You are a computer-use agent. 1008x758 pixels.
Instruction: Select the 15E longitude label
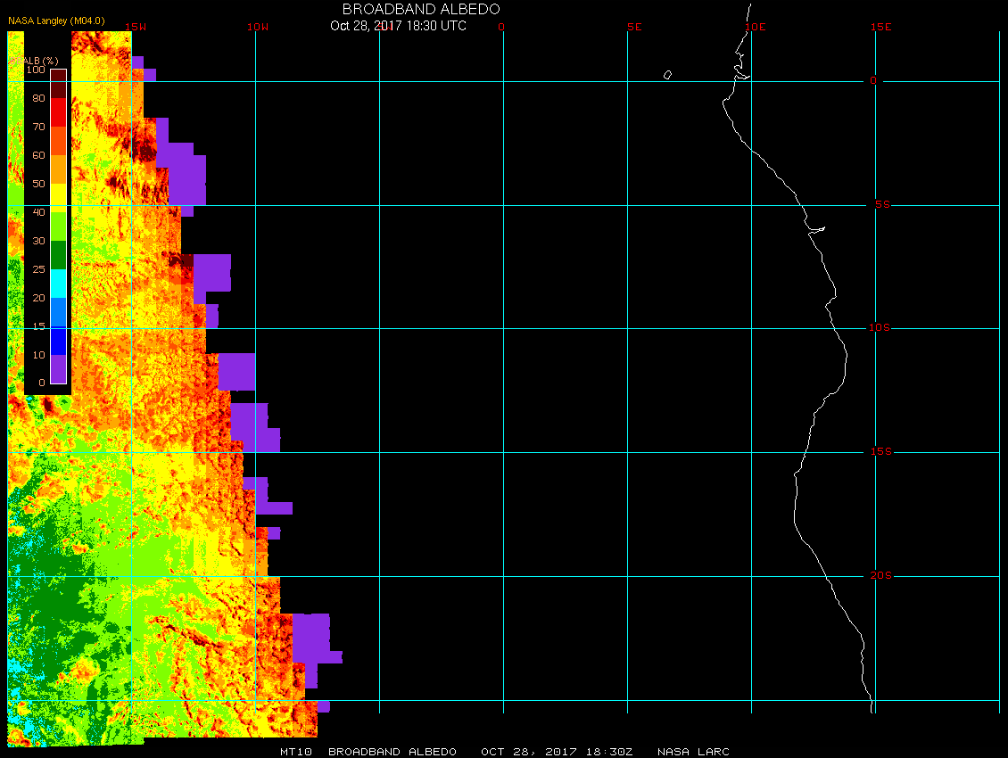click(x=881, y=27)
